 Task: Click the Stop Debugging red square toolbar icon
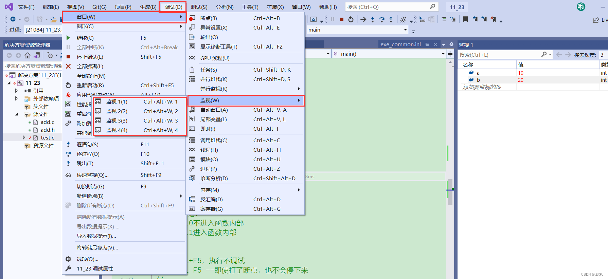click(x=342, y=19)
